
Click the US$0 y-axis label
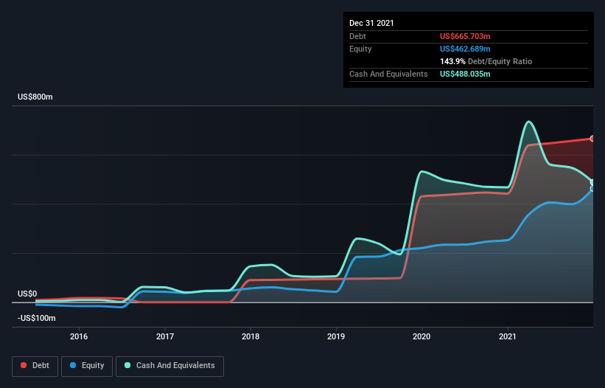pos(27,294)
